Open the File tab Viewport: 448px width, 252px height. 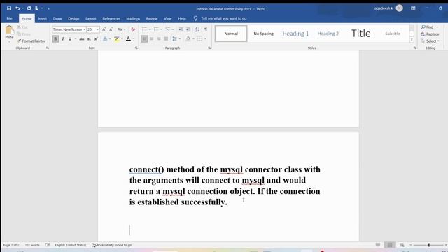point(9,18)
